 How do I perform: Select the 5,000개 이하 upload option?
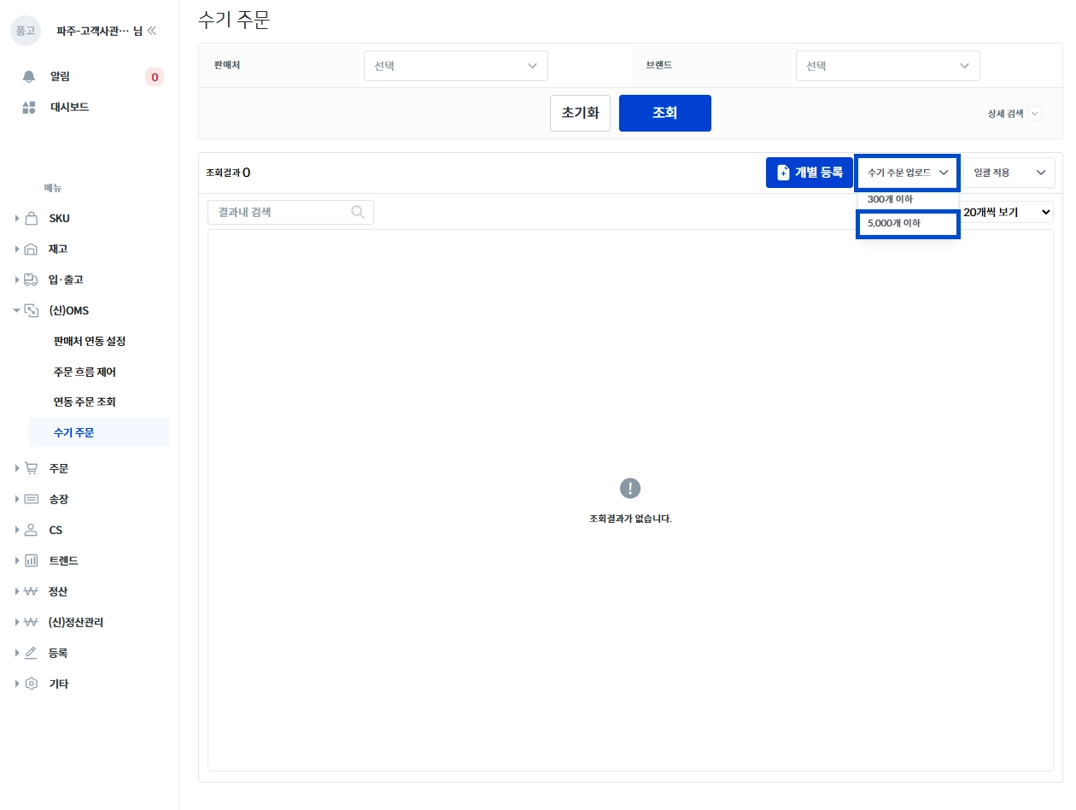click(908, 225)
